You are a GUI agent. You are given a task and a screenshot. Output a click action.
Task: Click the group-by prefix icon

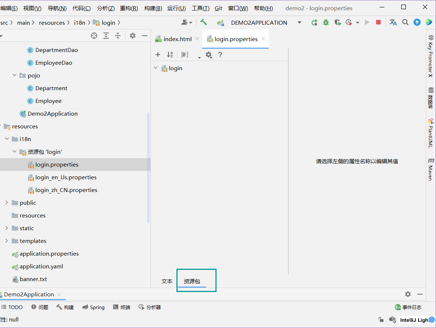click(x=185, y=55)
